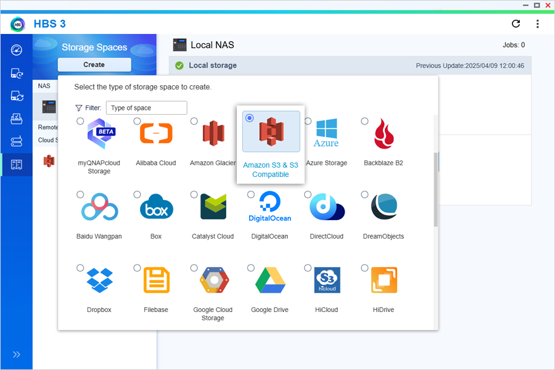Select the Amazon Glacier radio button
Image resolution: width=555 pixels, height=370 pixels.
pos(194,121)
